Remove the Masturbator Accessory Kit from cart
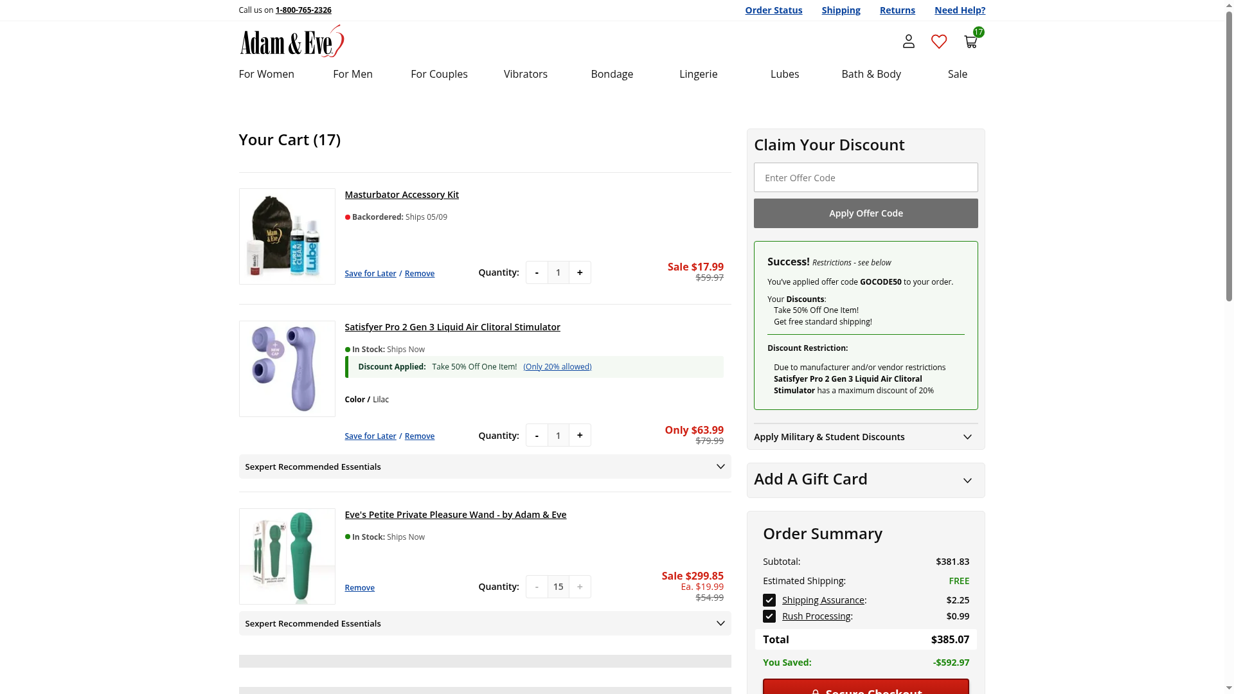This screenshot has width=1234, height=694. pos(419,274)
